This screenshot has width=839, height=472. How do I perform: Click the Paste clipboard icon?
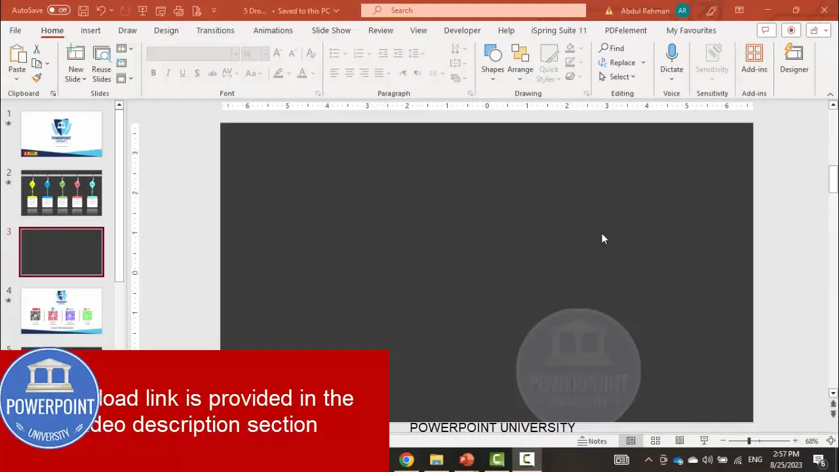pyautogui.click(x=17, y=55)
